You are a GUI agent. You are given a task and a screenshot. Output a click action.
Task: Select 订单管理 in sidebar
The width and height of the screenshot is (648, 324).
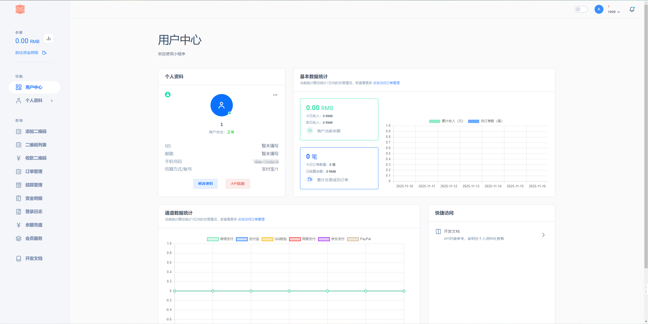point(34,172)
